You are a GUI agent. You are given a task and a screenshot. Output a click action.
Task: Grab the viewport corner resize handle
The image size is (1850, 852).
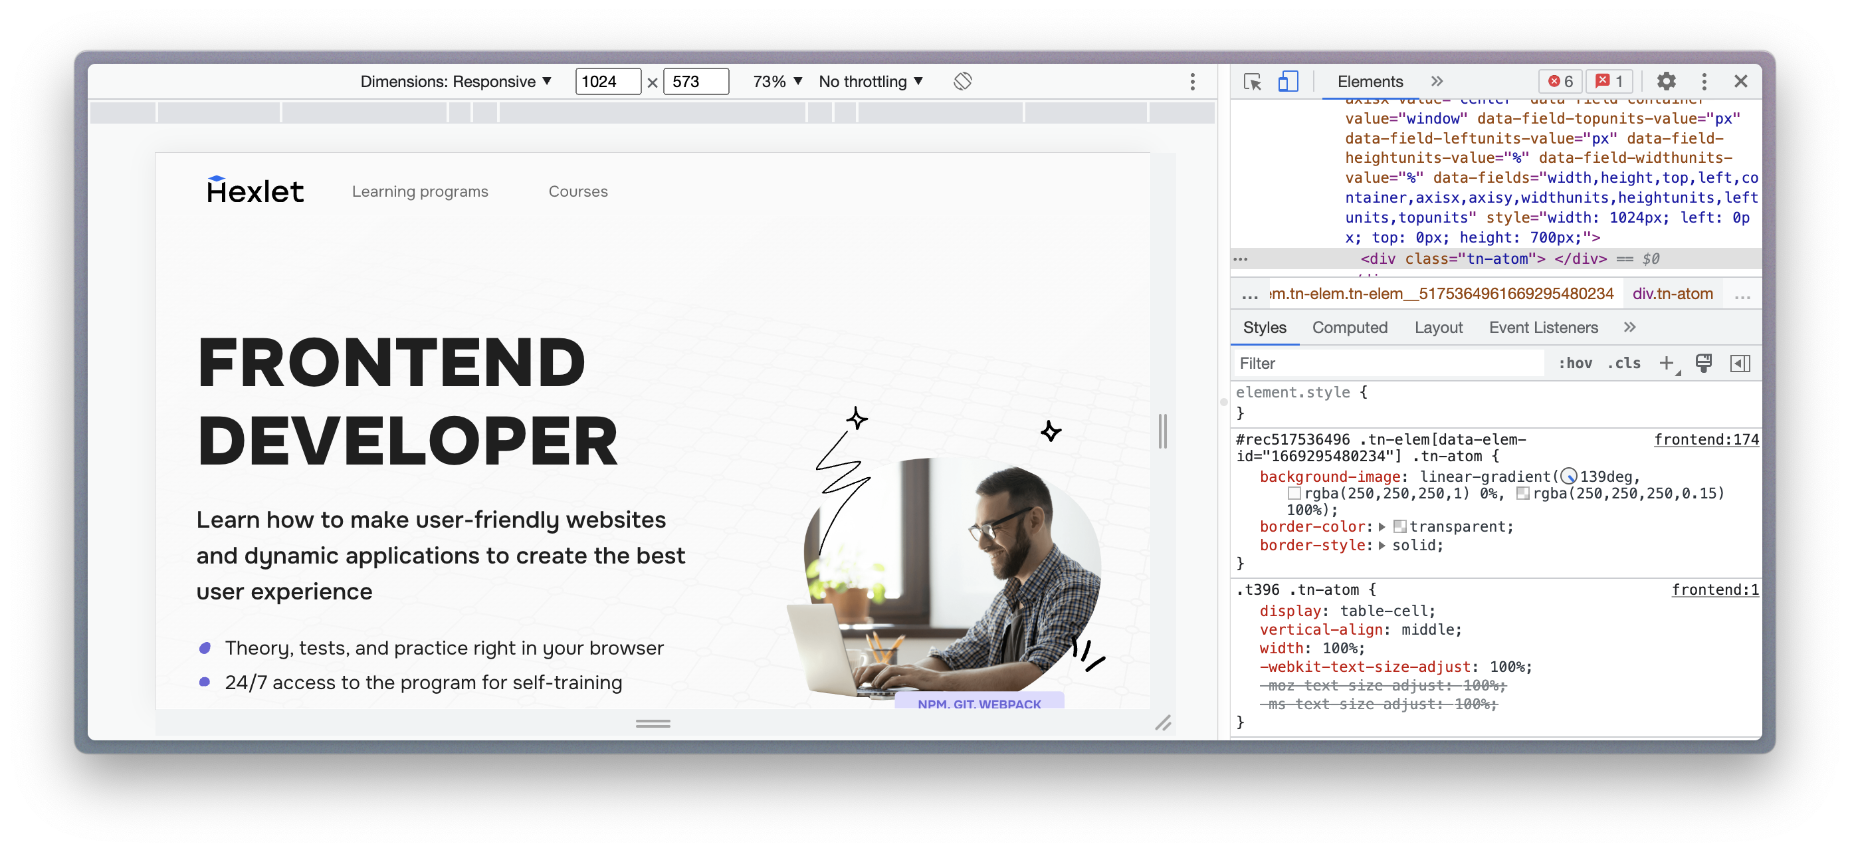pos(1163,724)
